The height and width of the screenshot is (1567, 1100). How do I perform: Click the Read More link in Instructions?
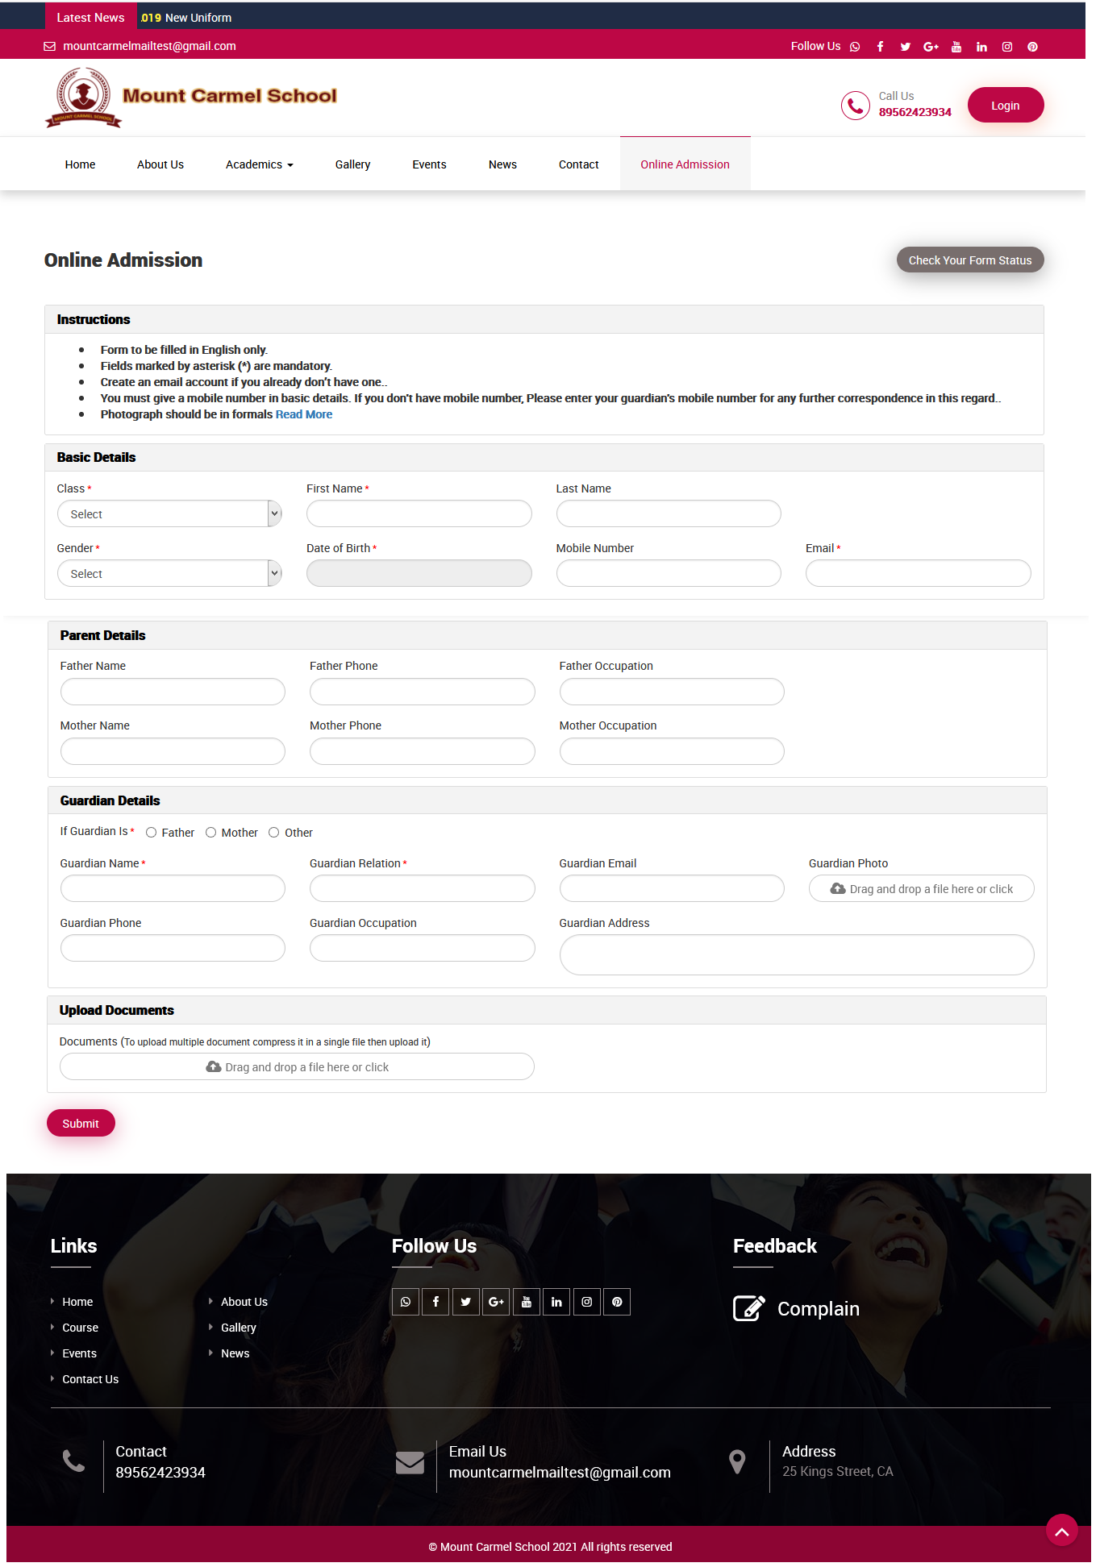click(304, 414)
